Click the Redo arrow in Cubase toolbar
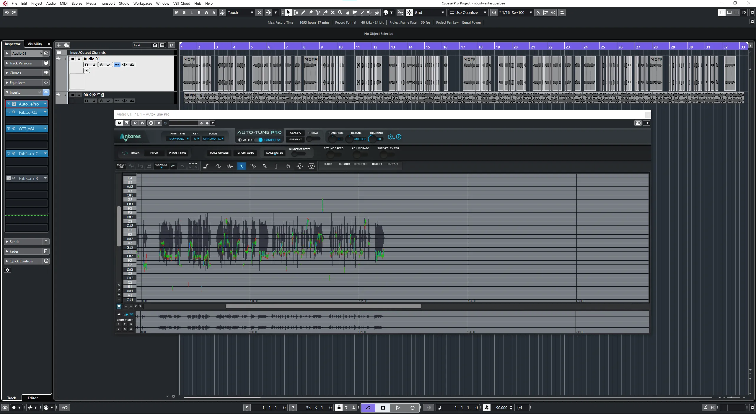The image size is (756, 414). [14, 12]
